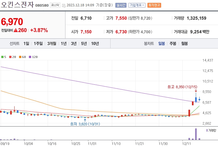Select the 1년 line chart tab
The width and height of the screenshot is (218, 150).
tap(64, 43)
